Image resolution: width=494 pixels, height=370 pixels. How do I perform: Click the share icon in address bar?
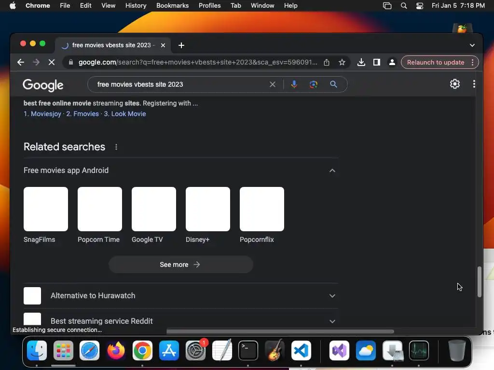327,62
